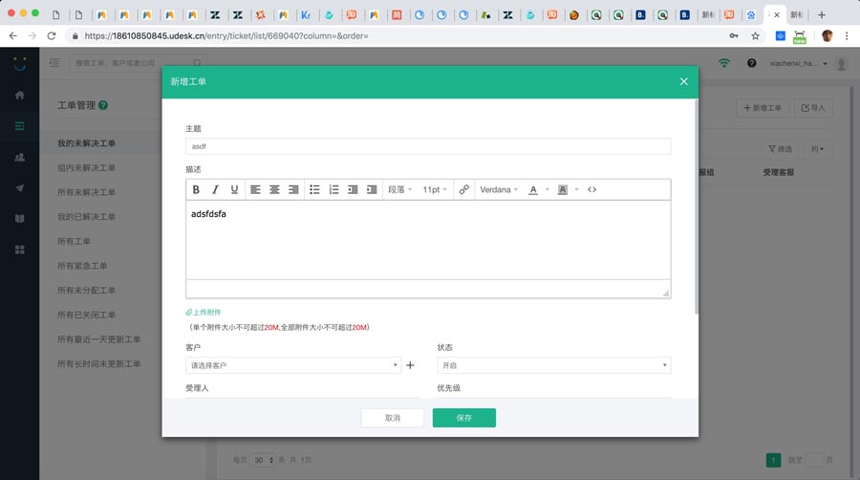Click the 取消 cancel button
Image resolution: width=860 pixels, height=480 pixels.
pyautogui.click(x=393, y=418)
